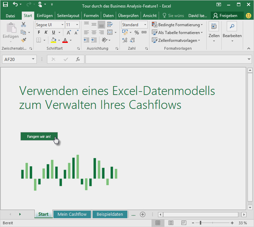Click the Merge cells icon
This screenshot has height=227, width=254.
(x=110, y=32)
